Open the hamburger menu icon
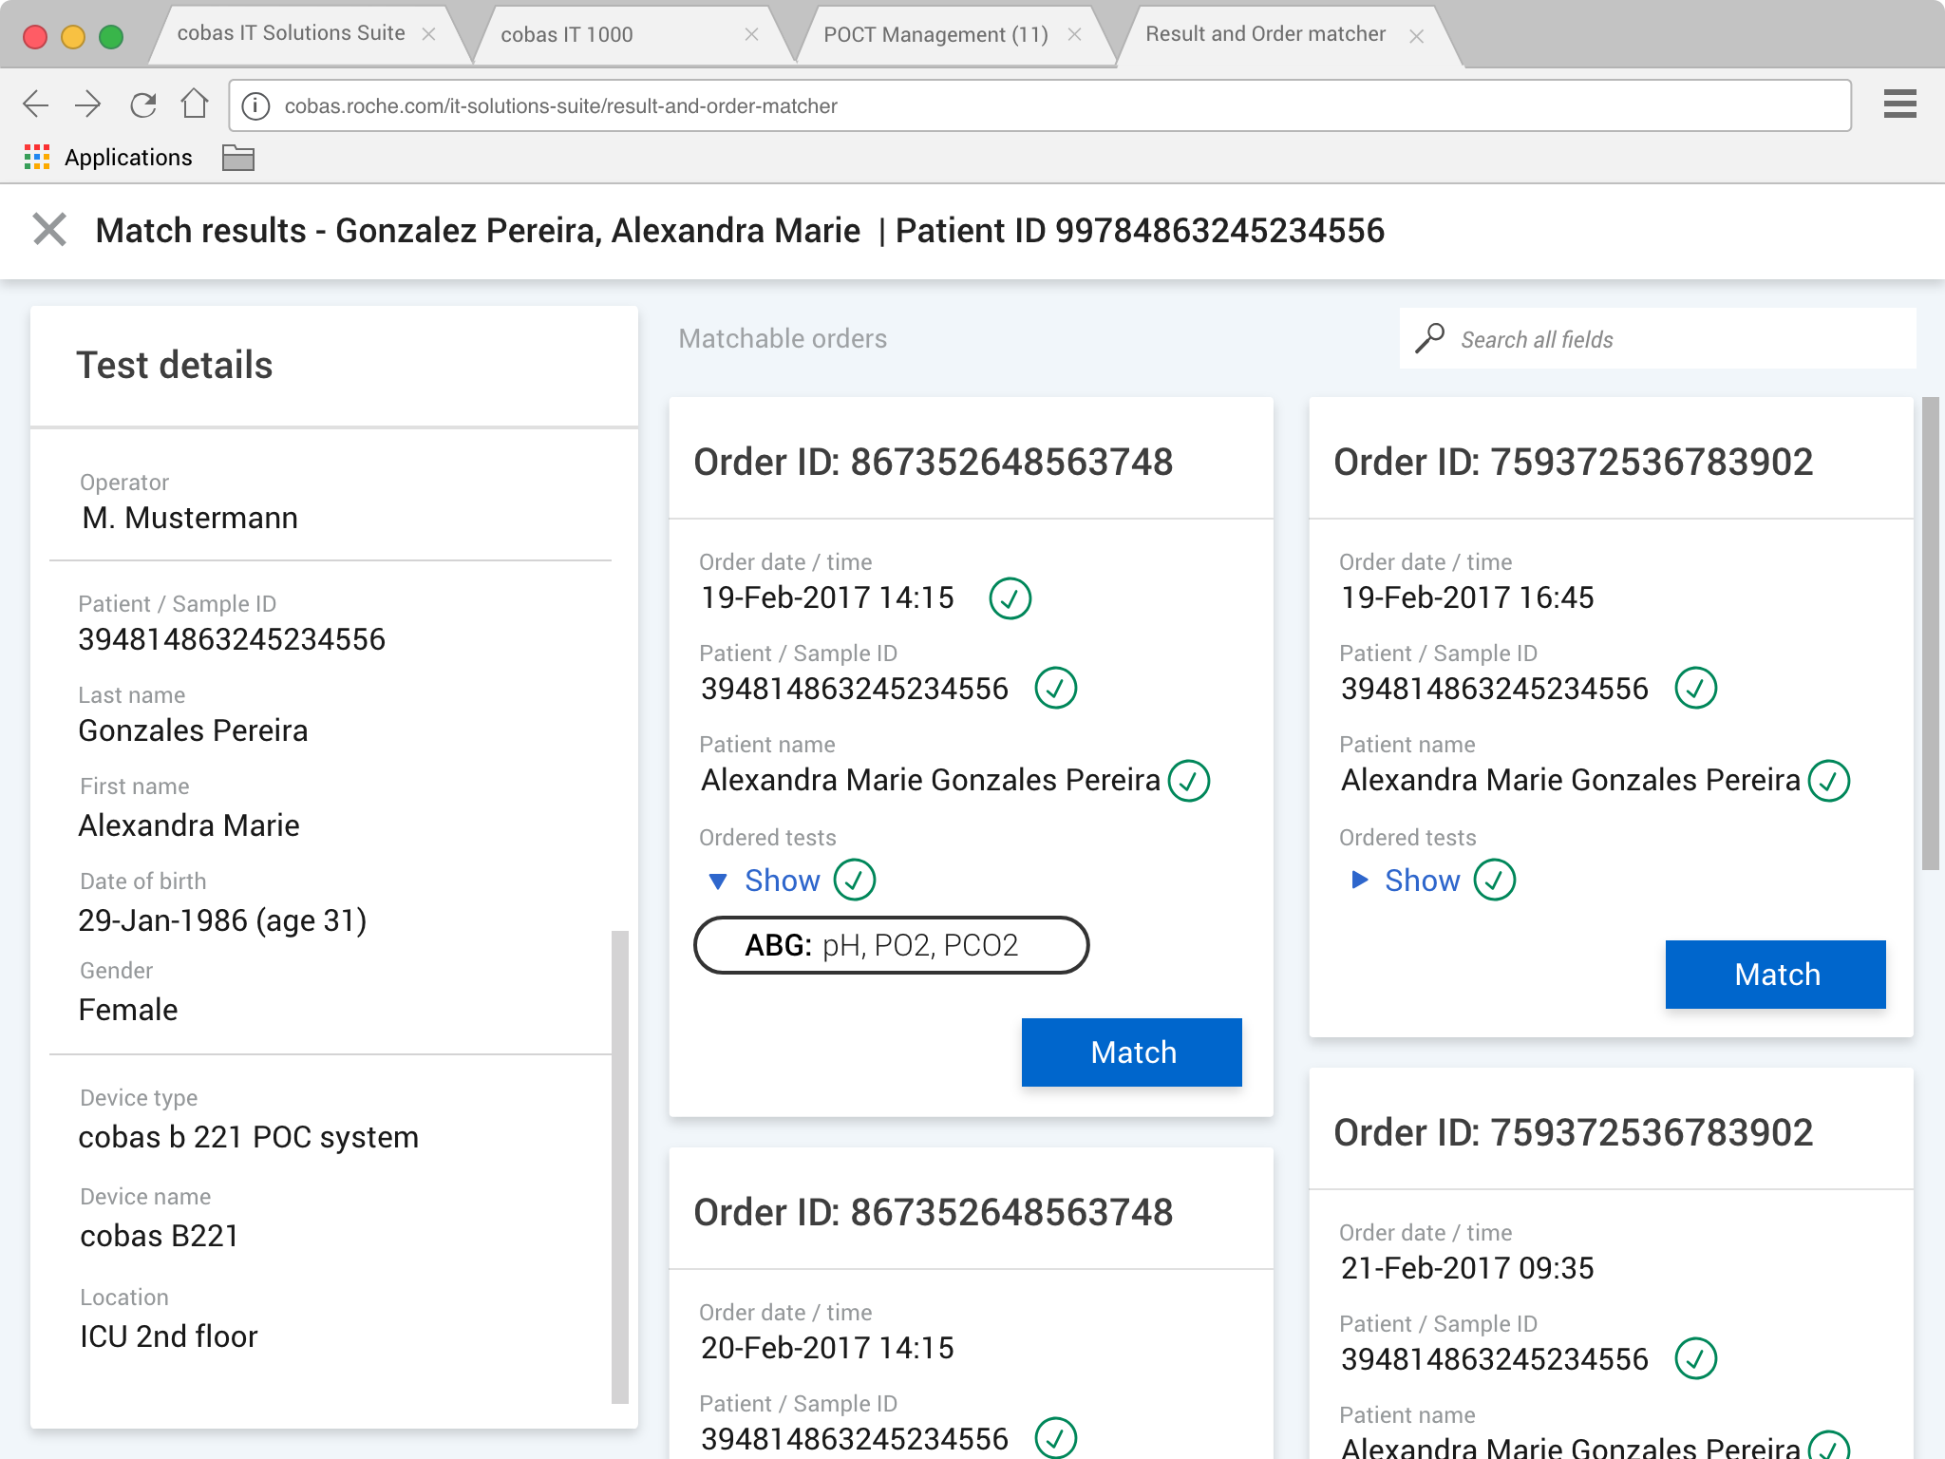1945x1459 pixels. (1899, 104)
